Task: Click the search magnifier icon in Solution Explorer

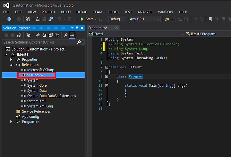Action: tap(79, 42)
